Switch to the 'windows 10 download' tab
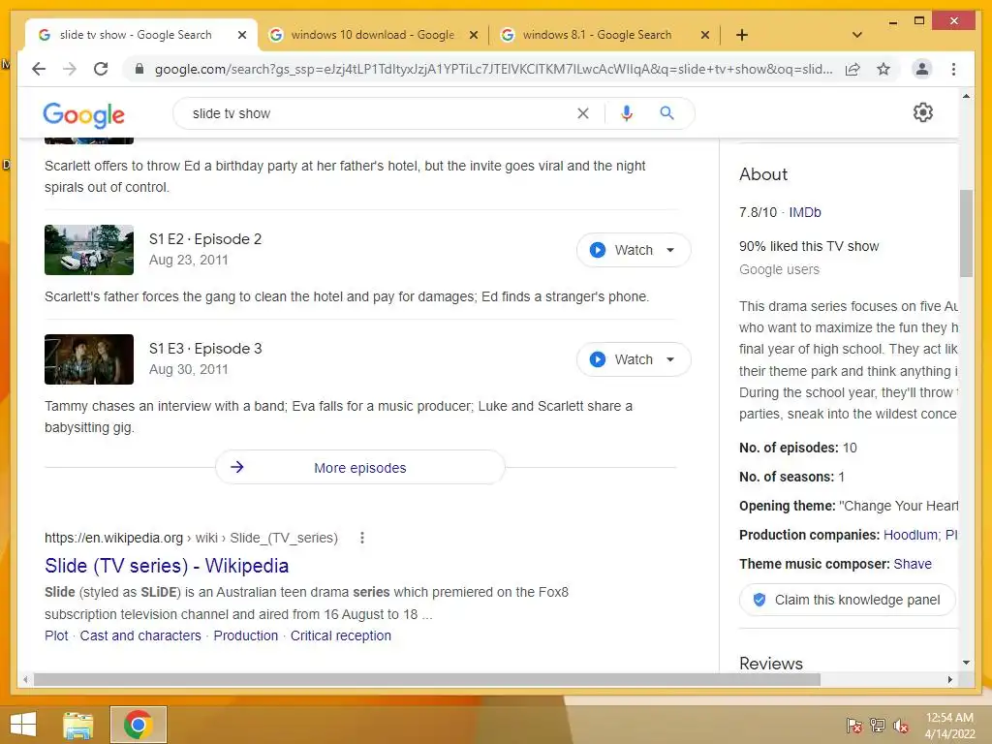 click(373, 35)
